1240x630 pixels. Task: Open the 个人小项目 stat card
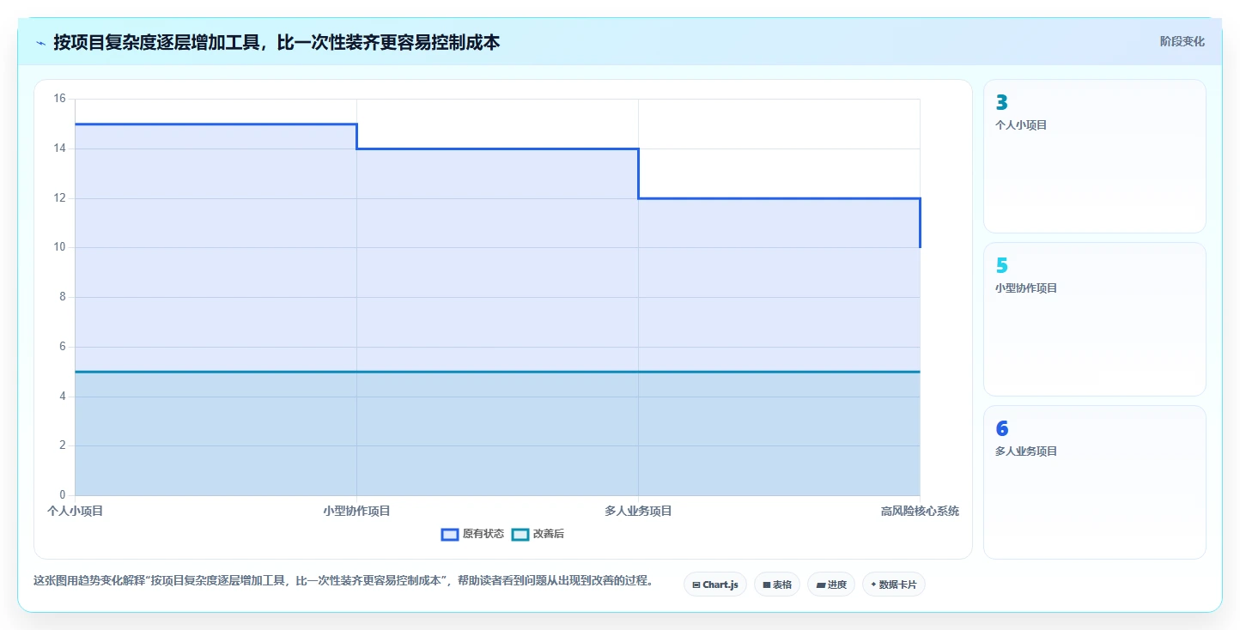(1094, 156)
